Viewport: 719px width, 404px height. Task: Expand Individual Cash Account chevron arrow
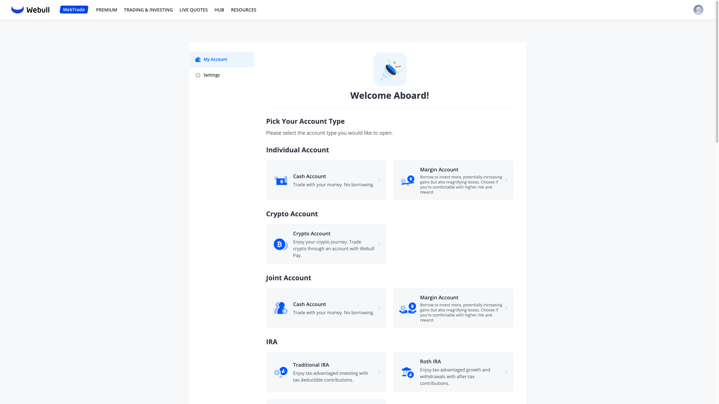click(379, 180)
